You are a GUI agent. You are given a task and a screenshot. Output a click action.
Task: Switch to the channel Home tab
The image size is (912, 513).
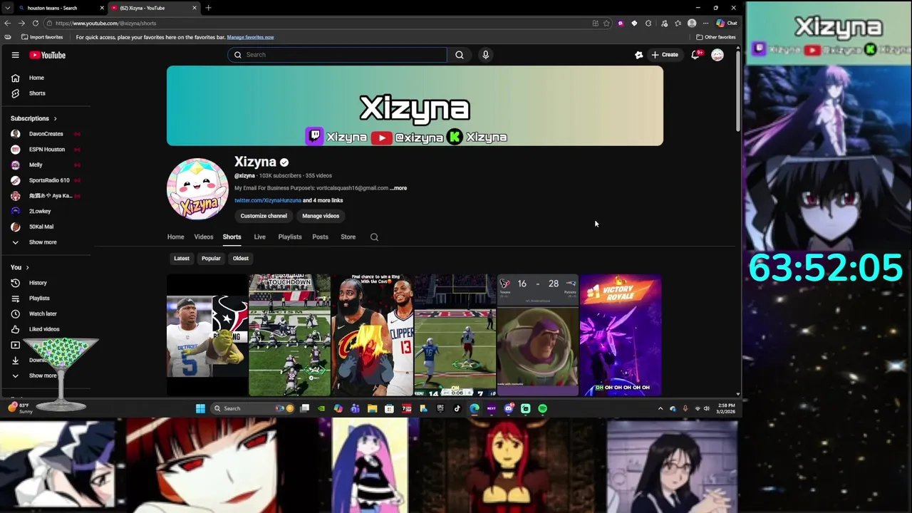point(175,237)
